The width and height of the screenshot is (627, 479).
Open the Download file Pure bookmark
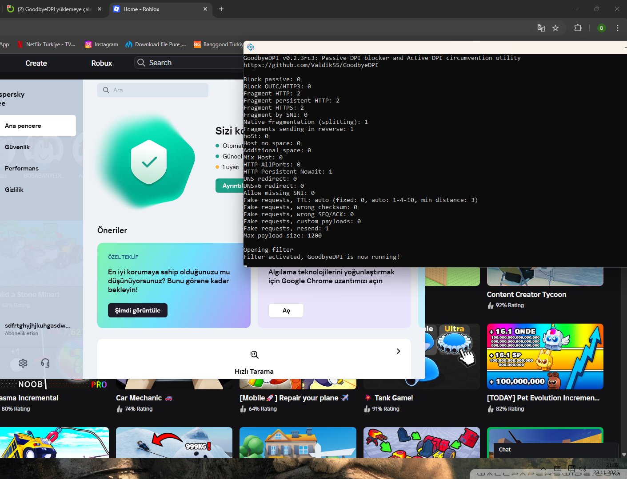click(156, 44)
